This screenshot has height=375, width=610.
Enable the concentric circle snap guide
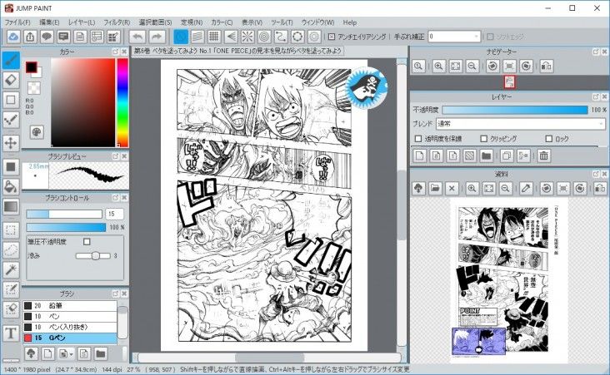tap(264, 37)
